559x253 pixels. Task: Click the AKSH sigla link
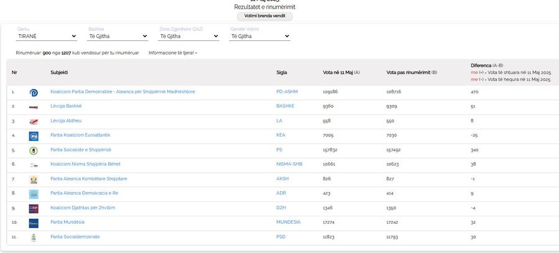(283, 178)
